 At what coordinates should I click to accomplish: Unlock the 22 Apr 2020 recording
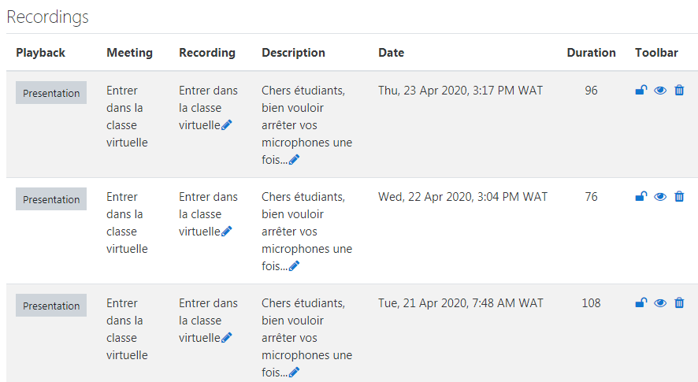[x=641, y=197]
